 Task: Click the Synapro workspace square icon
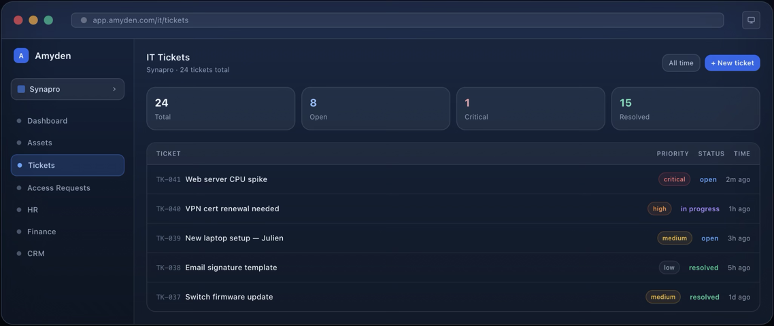(x=21, y=89)
